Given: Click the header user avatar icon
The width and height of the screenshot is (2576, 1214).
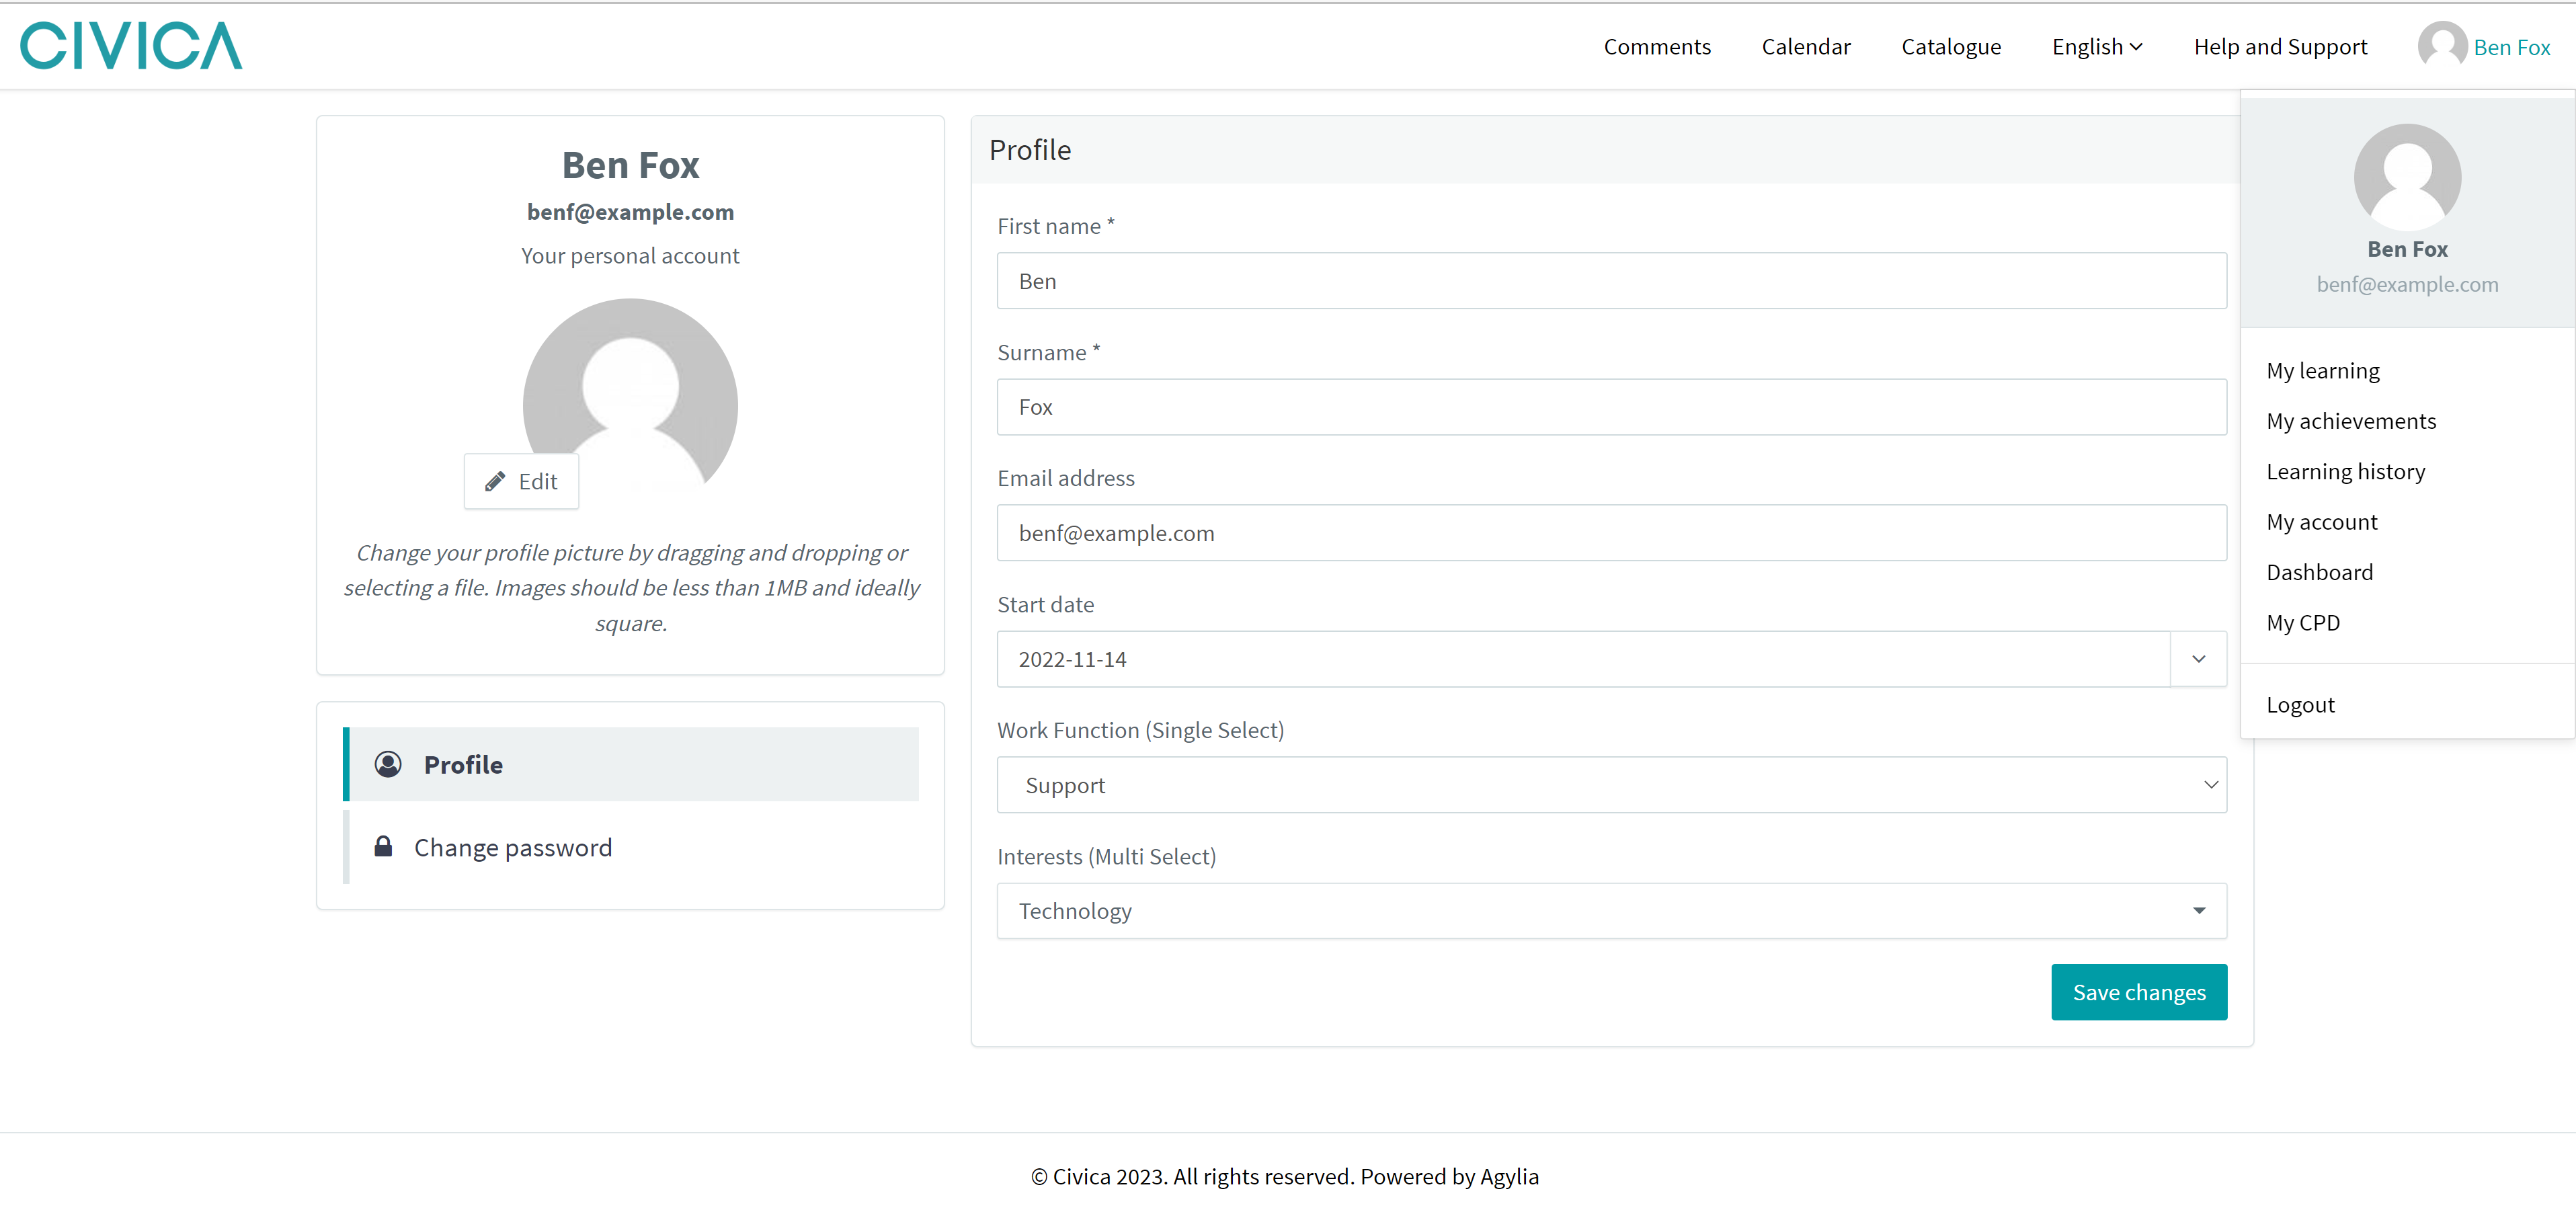Looking at the screenshot, I should point(2442,46).
